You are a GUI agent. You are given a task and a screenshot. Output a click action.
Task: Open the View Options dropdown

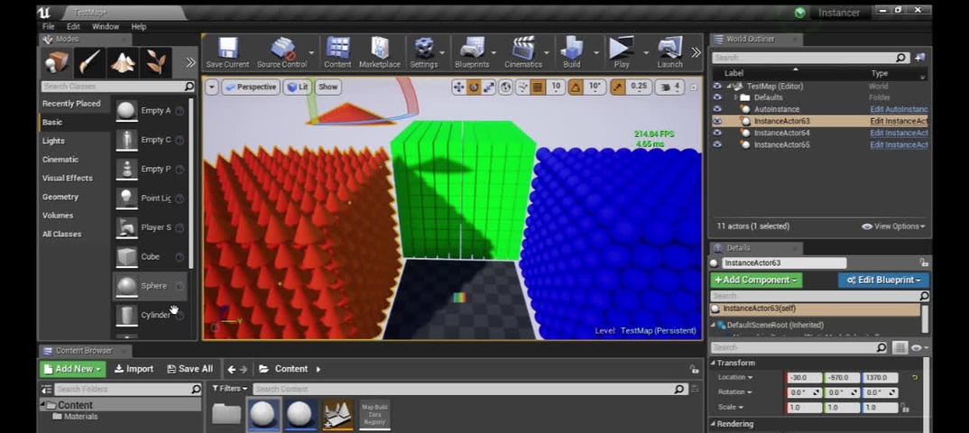click(x=893, y=226)
